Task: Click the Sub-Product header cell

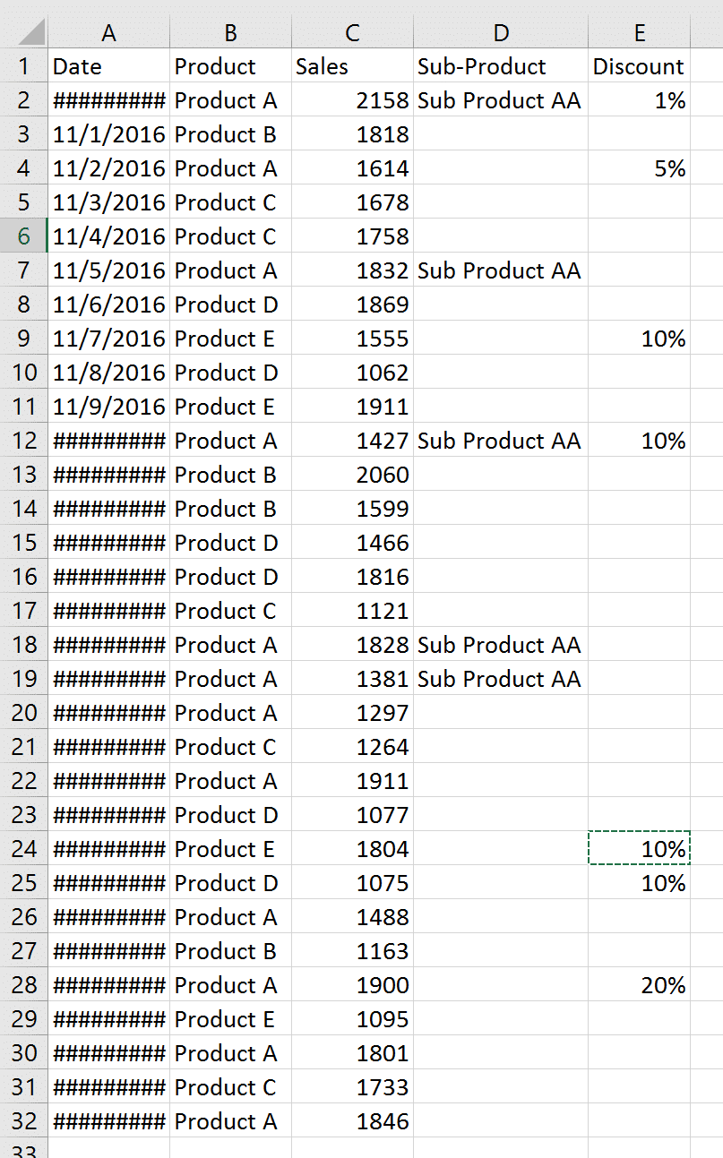Action: point(500,66)
